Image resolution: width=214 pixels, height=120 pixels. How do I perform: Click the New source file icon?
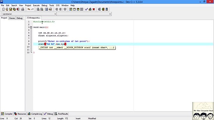click(3, 9)
